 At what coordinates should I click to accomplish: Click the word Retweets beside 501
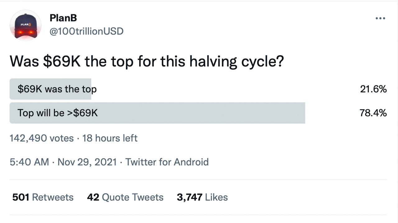(53, 197)
